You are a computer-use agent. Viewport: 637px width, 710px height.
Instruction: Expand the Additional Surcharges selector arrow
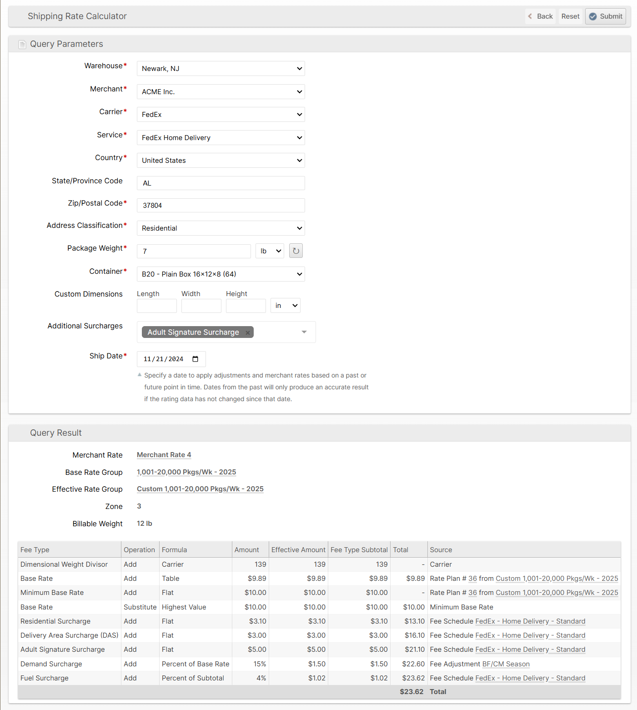[304, 332]
